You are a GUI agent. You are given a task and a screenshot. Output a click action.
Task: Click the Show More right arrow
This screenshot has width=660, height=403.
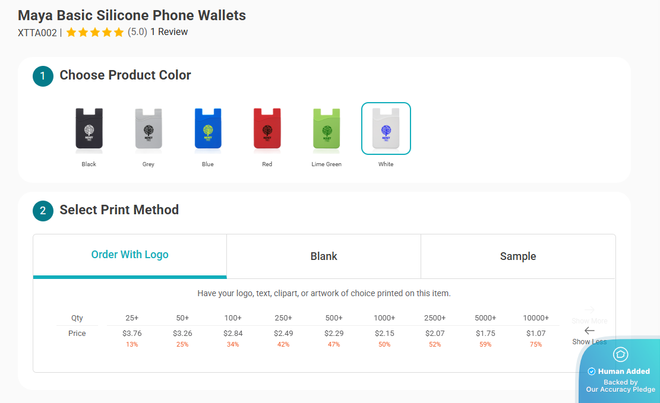(589, 310)
